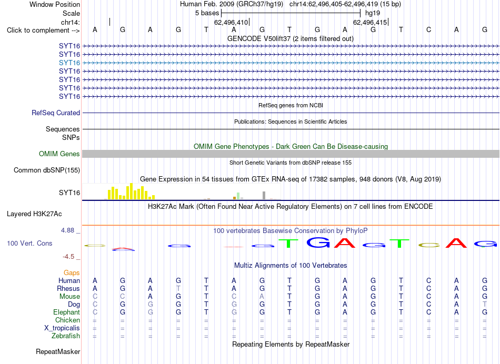The height and width of the screenshot is (364, 500).
Task: Click the X_tropicalis alignment row label
Action: (x=62, y=328)
